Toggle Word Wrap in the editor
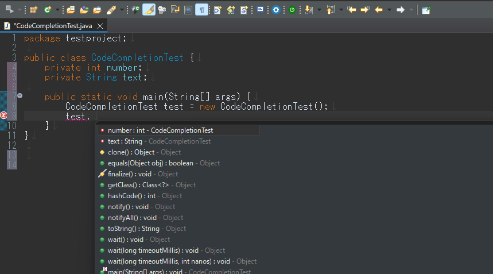Screen dimensions: 493x274 tap(175, 10)
